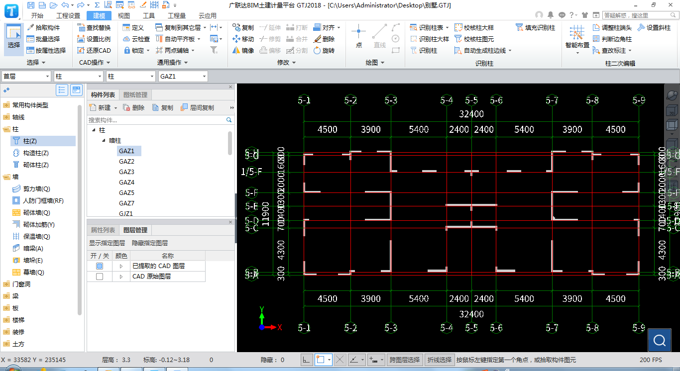The height and width of the screenshot is (371, 680).
Task: Click 填充识别柱 fill recognize column
Action: point(536,28)
